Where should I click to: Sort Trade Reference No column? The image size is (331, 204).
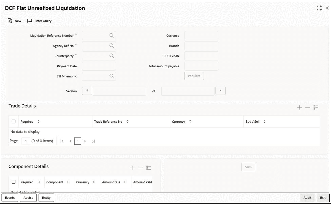tap(127, 122)
